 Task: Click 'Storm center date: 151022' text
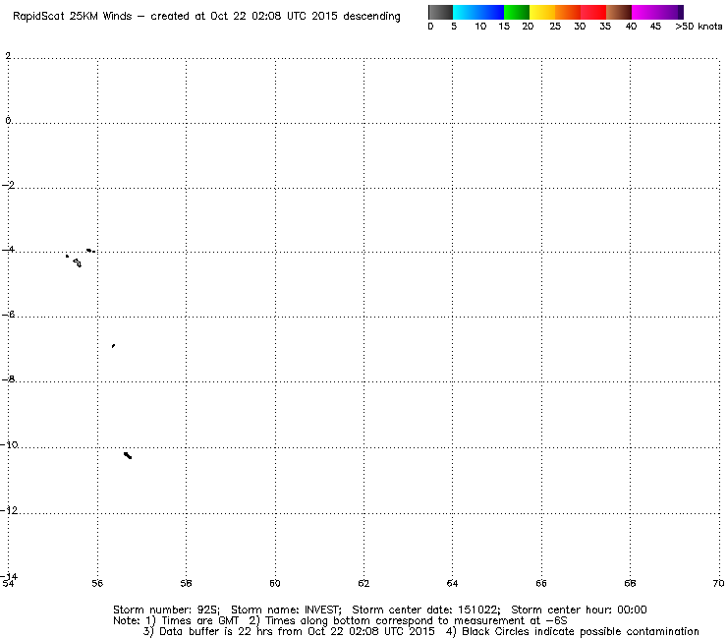tap(426, 610)
